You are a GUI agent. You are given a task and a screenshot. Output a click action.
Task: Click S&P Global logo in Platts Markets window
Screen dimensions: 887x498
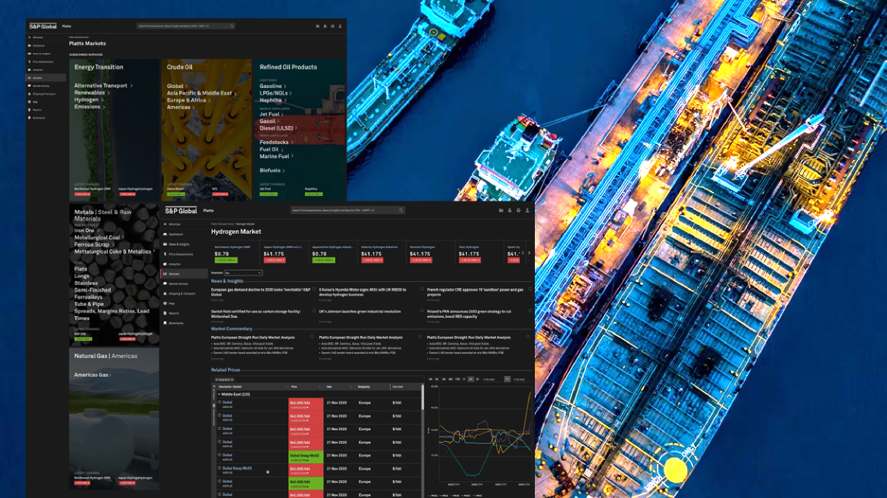[43, 26]
